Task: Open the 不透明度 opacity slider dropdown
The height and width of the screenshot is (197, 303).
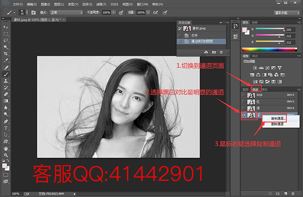Action: click(x=114, y=13)
